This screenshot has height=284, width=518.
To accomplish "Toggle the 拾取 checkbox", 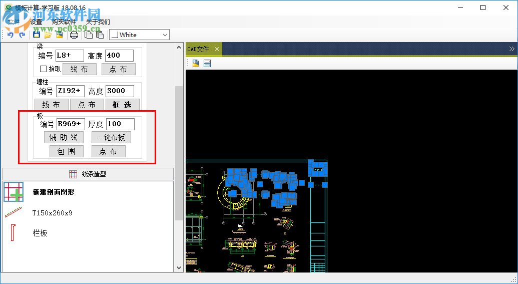I will click(x=43, y=69).
